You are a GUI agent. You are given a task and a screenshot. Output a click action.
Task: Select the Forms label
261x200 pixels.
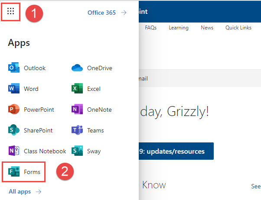tap(32, 172)
